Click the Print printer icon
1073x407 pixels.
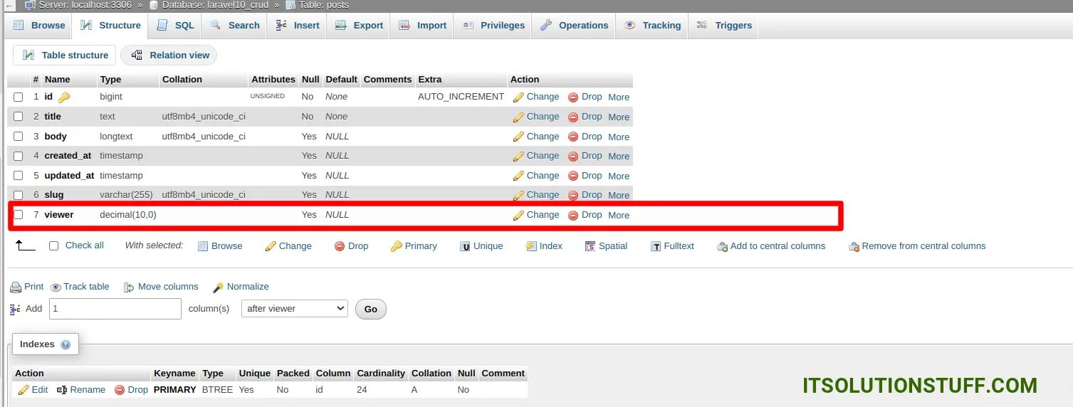pyautogui.click(x=16, y=287)
